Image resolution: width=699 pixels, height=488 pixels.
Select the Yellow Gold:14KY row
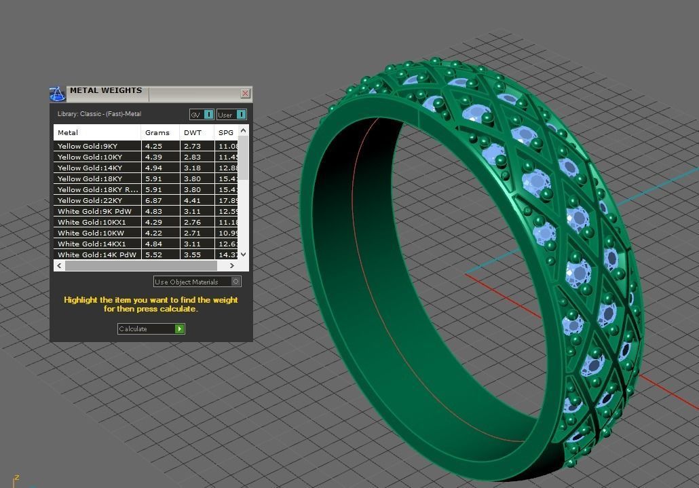[146, 168]
